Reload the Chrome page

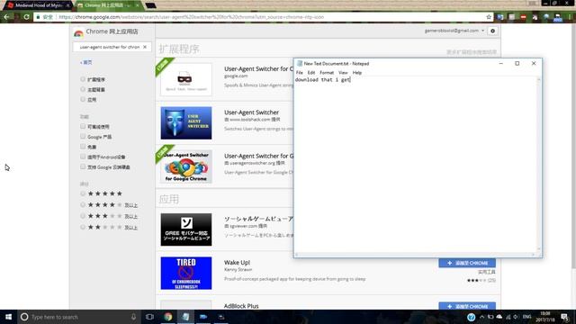point(26,17)
